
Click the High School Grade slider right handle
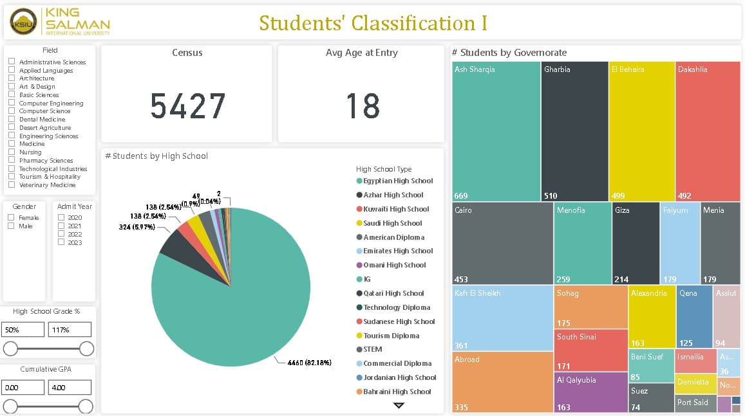pyautogui.click(x=86, y=348)
